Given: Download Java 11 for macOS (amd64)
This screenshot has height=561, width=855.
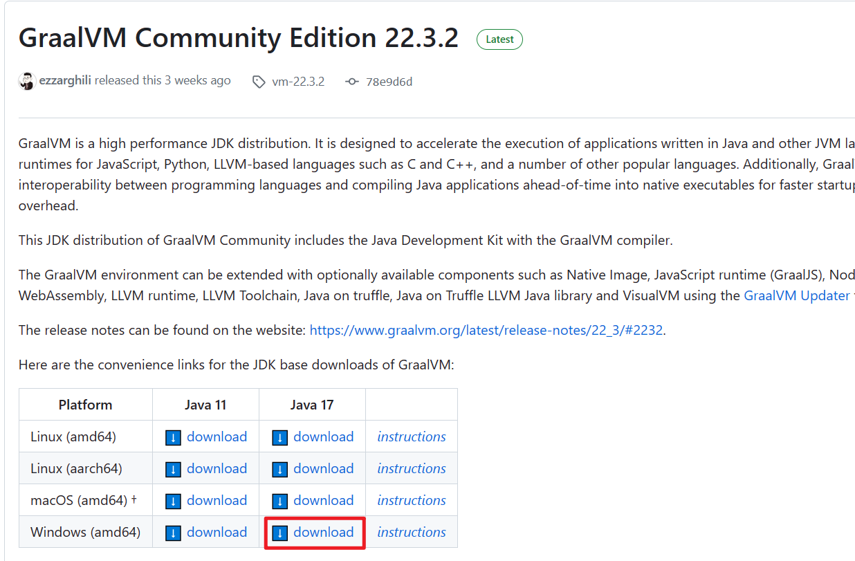Looking at the screenshot, I should (x=217, y=500).
